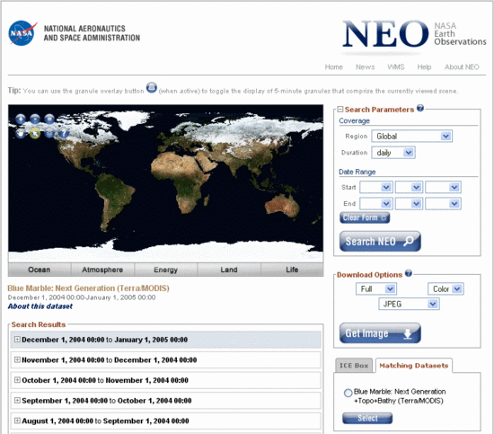The image size is (494, 434).
Task: Click December 1, 2004 to January 1, 2005 text
Action: 104,340
